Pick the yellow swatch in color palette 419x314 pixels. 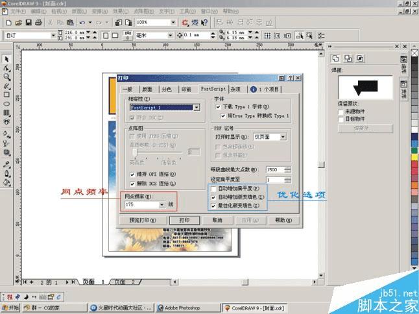(x=414, y=157)
